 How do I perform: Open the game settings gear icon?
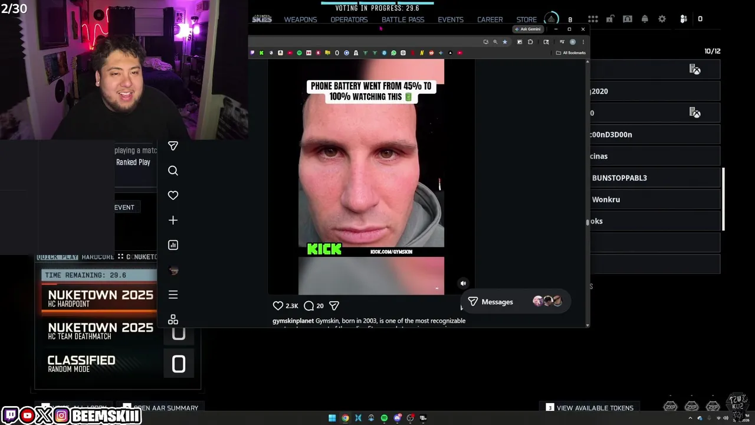(662, 19)
